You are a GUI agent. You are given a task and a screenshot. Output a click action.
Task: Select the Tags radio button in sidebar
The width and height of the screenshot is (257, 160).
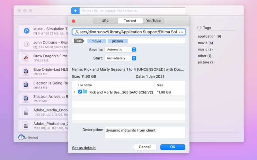pos(199,28)
